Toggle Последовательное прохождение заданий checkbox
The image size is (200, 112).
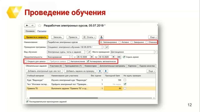[27, 101]
